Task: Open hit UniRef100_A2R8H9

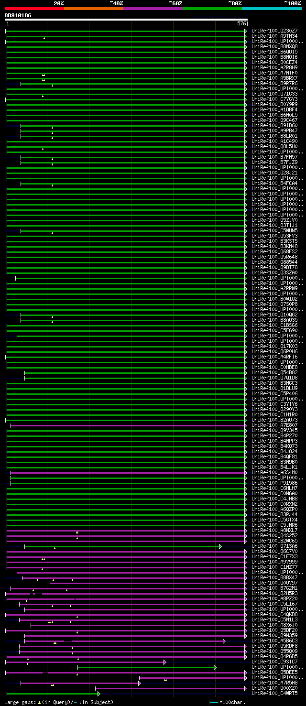Action: [274, 67]
